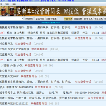Switch to the 拼箱信息 tab

(x=78, y=19)
